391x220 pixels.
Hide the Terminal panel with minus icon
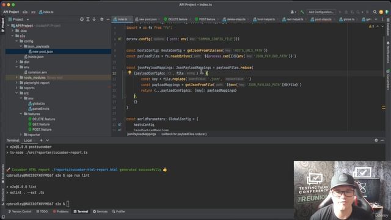(382, 140)
